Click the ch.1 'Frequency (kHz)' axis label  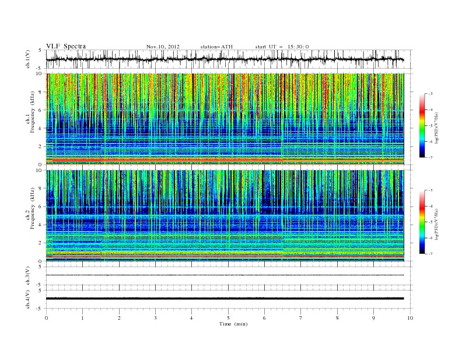32,112
